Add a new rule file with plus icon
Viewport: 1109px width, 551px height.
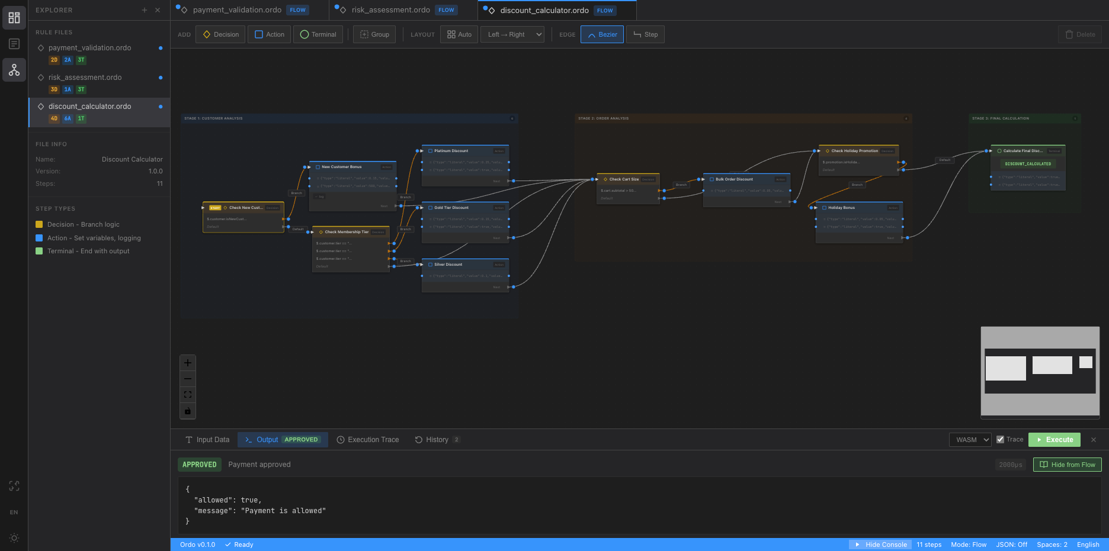144,10
